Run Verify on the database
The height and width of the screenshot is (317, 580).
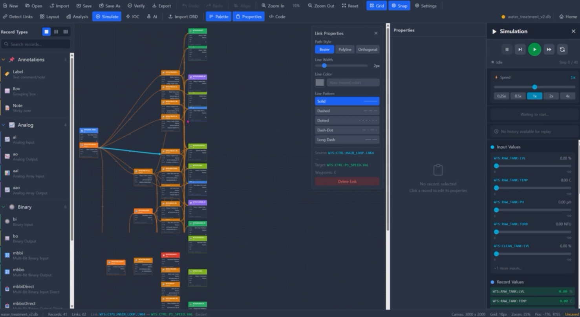(x=136, y=6)
